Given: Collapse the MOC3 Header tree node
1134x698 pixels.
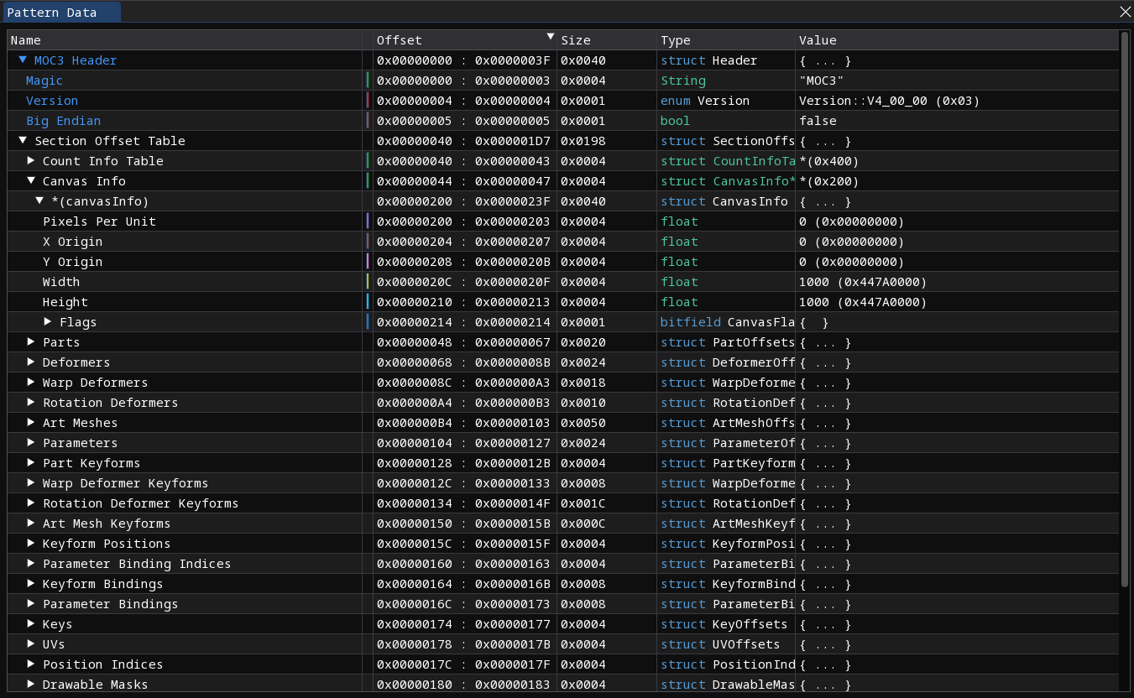Looking at the screenshot, I should 23,60.
